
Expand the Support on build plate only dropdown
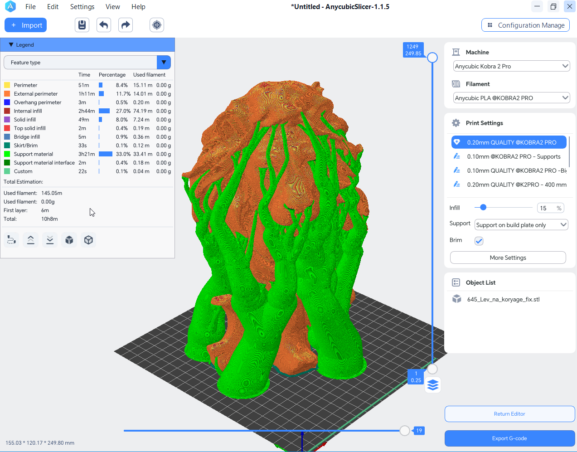click(521, 225)
